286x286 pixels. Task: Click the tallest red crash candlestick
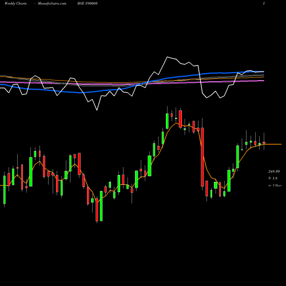click(202, 157)
